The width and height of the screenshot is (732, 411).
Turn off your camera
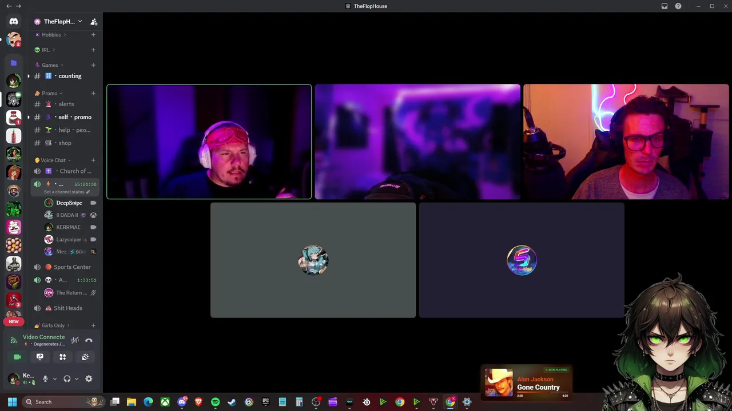(17, 357)
